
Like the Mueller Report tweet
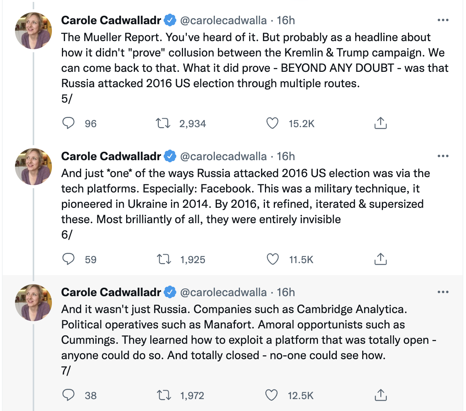[x=272, y=123]
